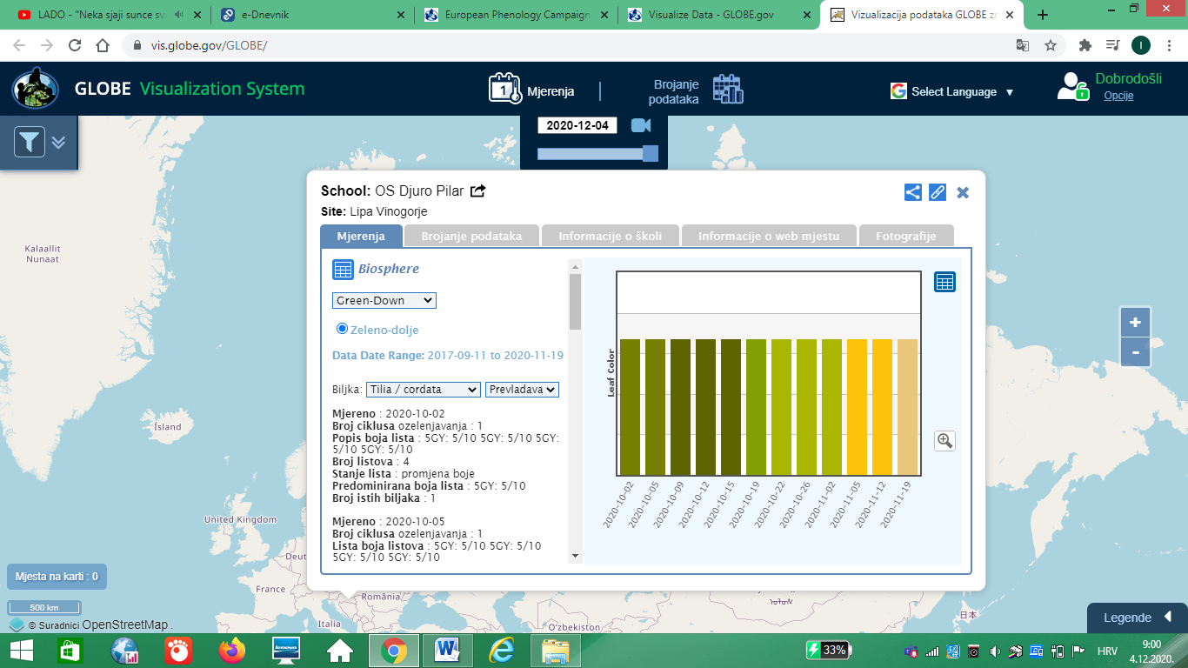Click the video camera animation icon

coord(641,125)
